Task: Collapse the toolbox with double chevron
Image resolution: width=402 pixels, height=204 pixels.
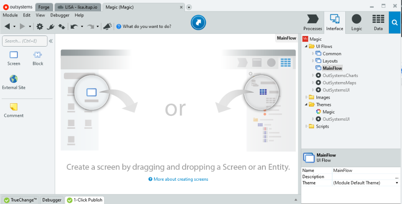Action: coord(51,41)
